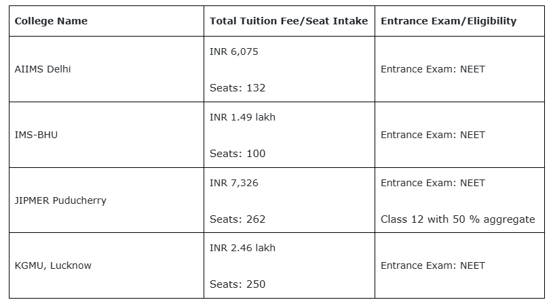Click the Entrance Exam/Eligibility header

click(x=448, y=21)
